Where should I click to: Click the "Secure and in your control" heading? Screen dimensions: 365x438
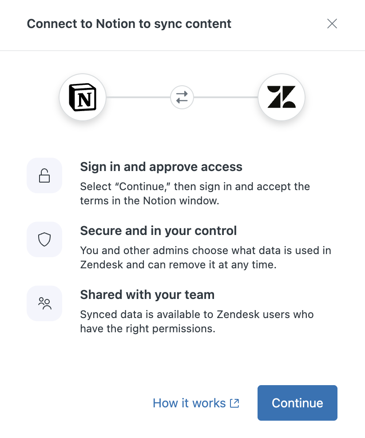159,231
